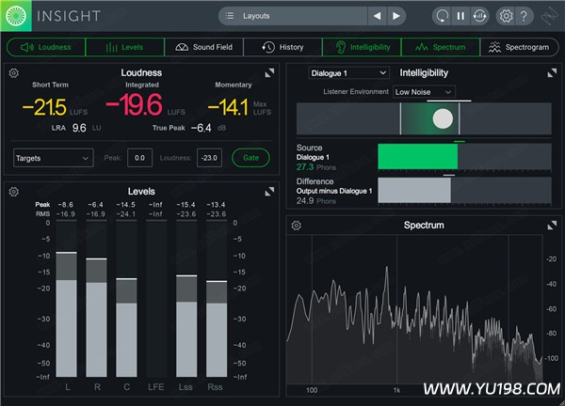Toggle the Loudness module tab
The width and height of the screenshot is (565, 406).
[x=46, y=47]
